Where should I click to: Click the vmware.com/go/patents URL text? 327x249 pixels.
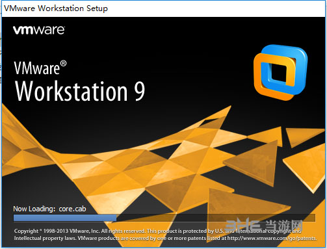pyautogui.click(x=272, y=238)
